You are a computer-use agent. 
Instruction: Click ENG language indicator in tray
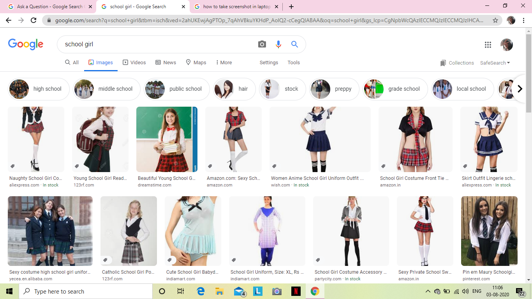(x=477, y=291)
